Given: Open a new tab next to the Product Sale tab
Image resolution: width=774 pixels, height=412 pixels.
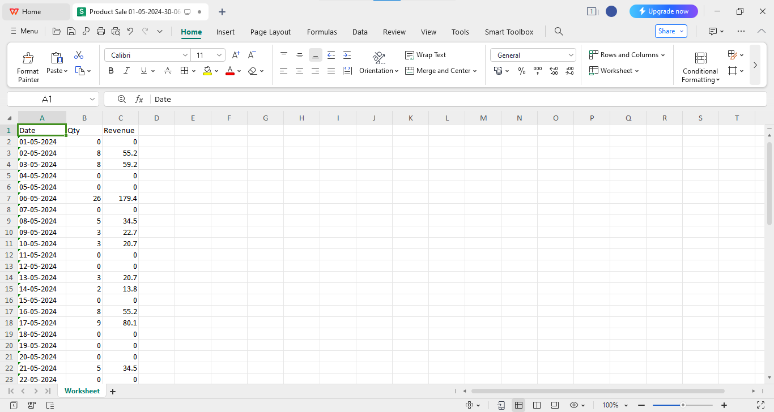Looking at the screenshot, I should point(222,11).
